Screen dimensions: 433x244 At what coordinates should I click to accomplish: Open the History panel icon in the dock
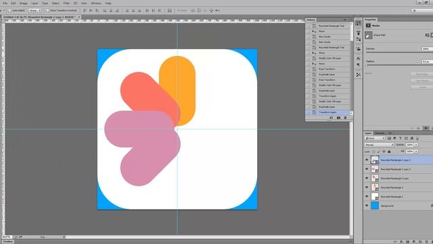[358, 23]
